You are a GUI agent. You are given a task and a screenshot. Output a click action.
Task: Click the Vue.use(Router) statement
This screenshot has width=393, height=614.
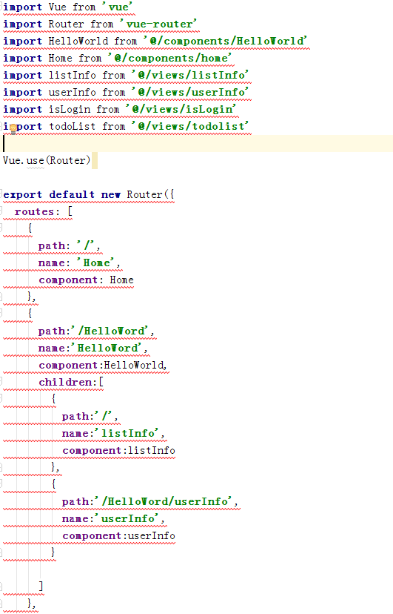47,161
